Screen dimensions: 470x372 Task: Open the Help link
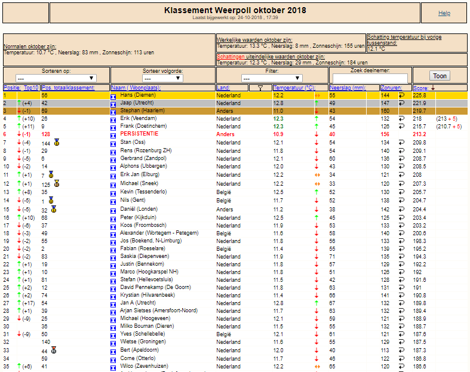click(444, 13)
